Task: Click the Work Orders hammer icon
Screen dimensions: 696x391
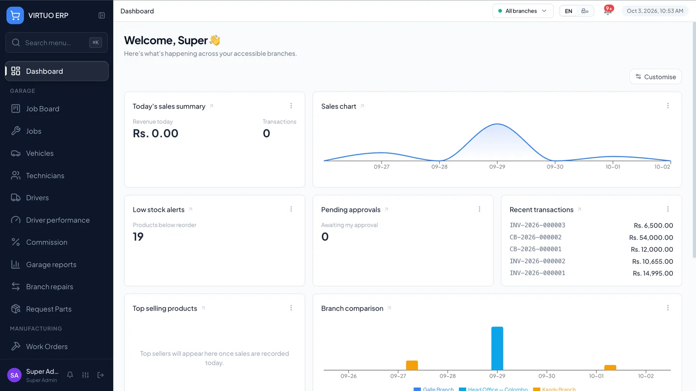Action: coord(16,346)
